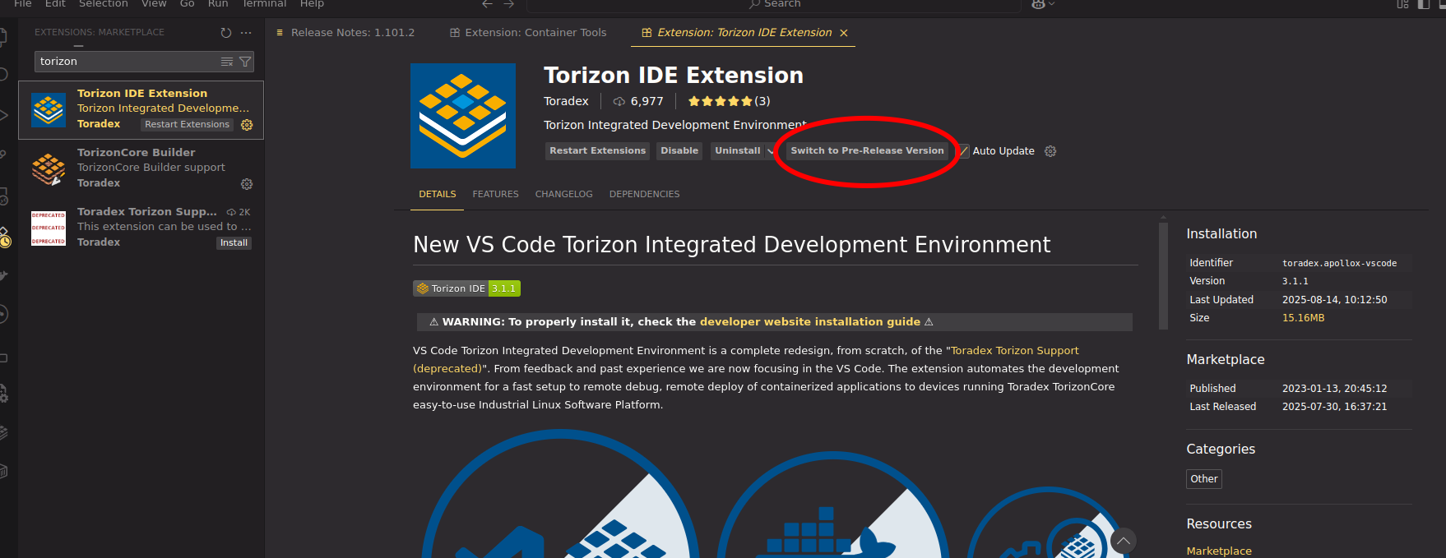Click the title bar Search box
This screenshot has height=558, width=1446.
[773, 4]
